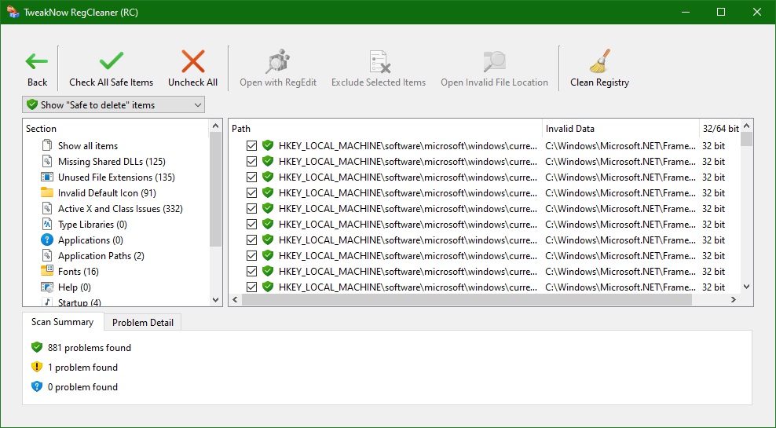Click the TweakNow RegCleaner title bar icon
This screenshot has width=776, height=428.
click(x=13, y=12)
